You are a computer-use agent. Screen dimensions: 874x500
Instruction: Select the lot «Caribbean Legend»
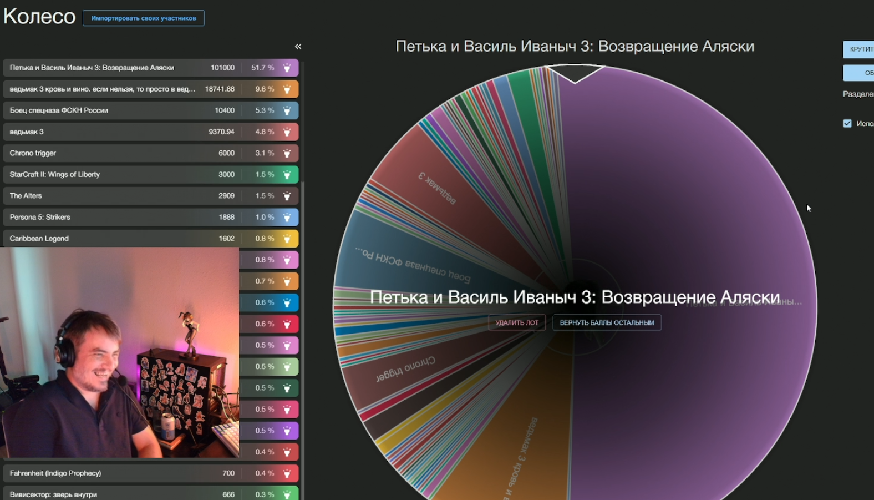pos(39,239)
